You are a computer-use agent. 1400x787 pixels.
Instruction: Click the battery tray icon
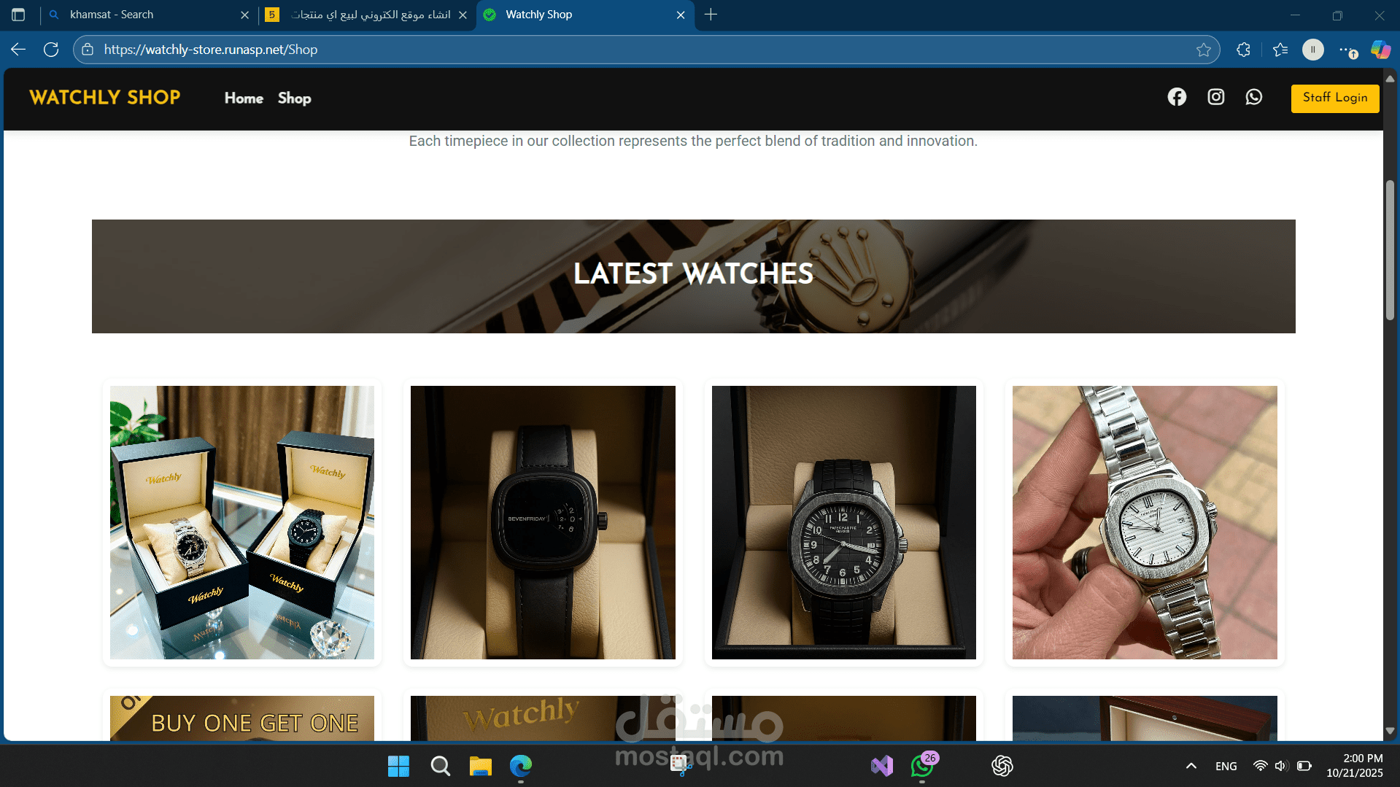1304,766
